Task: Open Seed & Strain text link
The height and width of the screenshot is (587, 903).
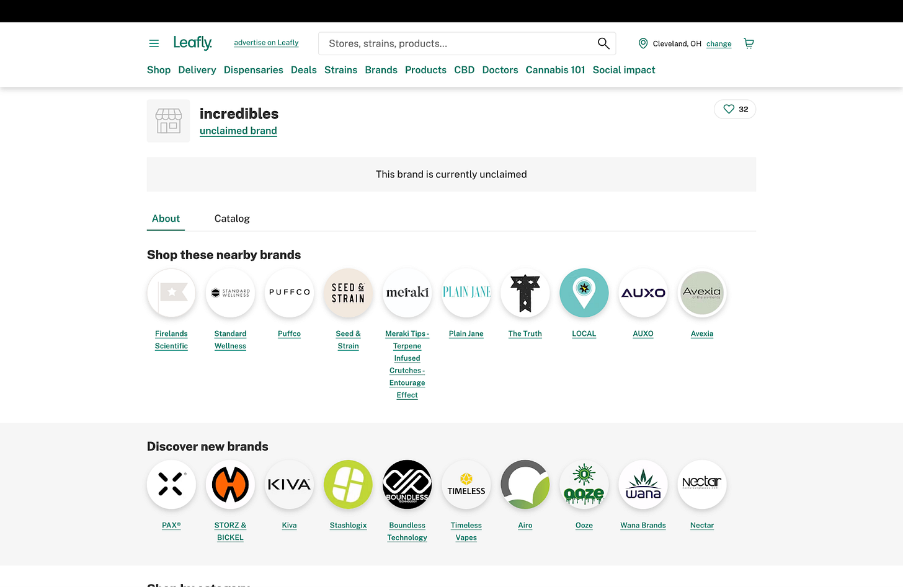Action: (349, 340)
